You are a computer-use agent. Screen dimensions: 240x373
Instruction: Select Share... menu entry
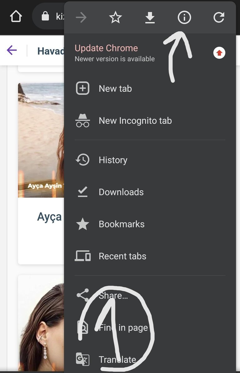[x=150, y=295]
